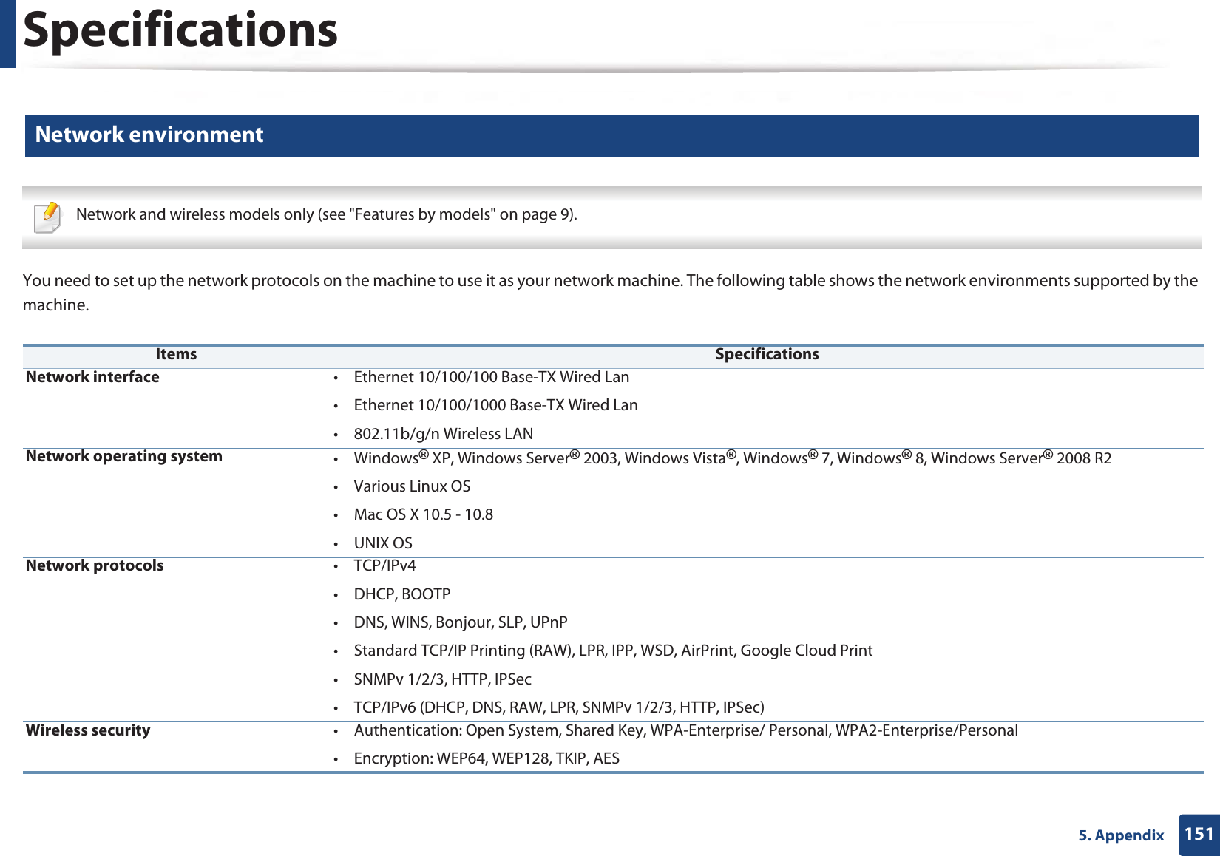This screenshot has width=1220, height=856.
Task: Click the Items column header
Action: pyautogui.click(x=176, y=354)
